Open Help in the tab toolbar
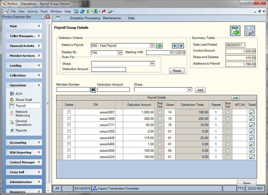The image size is (268, 195). 131,18
